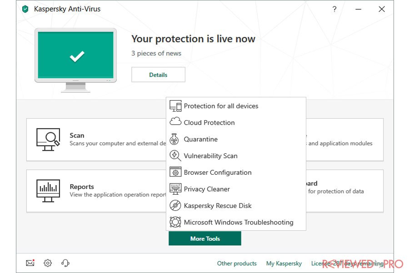This screenshot has width=409, height=273.
Task: Select Browser Configuration from the tools menu
Action: click(x=236, y=172)
